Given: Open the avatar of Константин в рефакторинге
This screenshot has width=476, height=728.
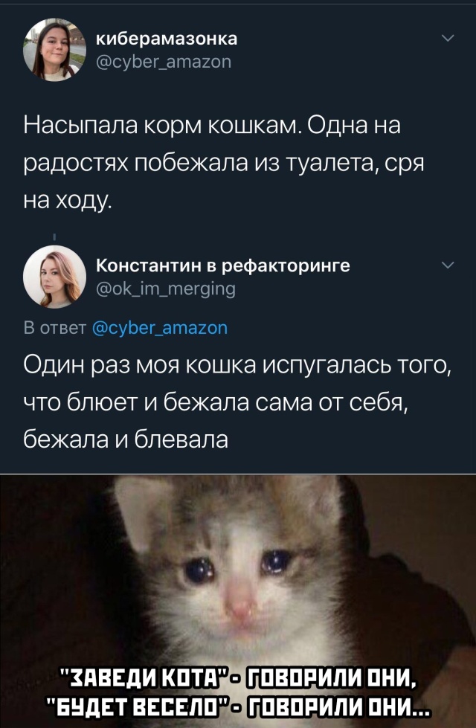Looking at the screenshot, I should click(55, 277).
